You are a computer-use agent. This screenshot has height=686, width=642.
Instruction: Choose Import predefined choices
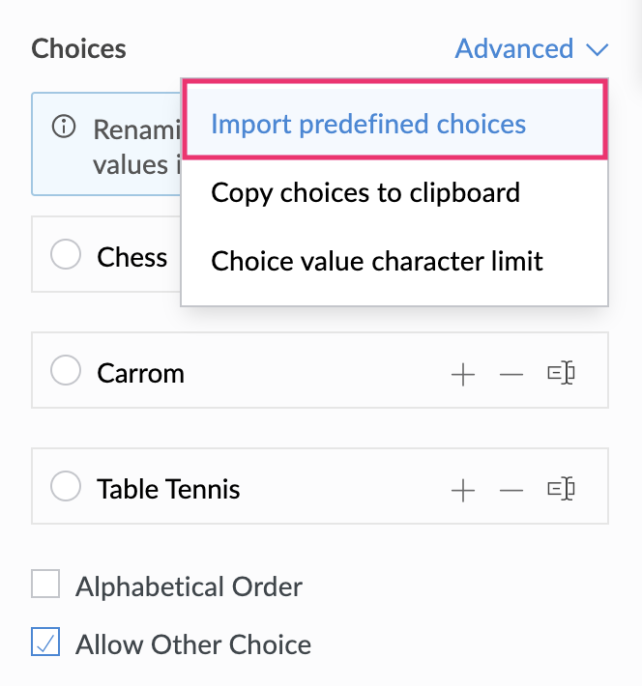pyautogui.click(x=368, y=124)
